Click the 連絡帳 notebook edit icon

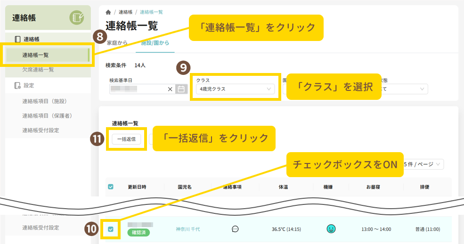click(x=76, y=18)
